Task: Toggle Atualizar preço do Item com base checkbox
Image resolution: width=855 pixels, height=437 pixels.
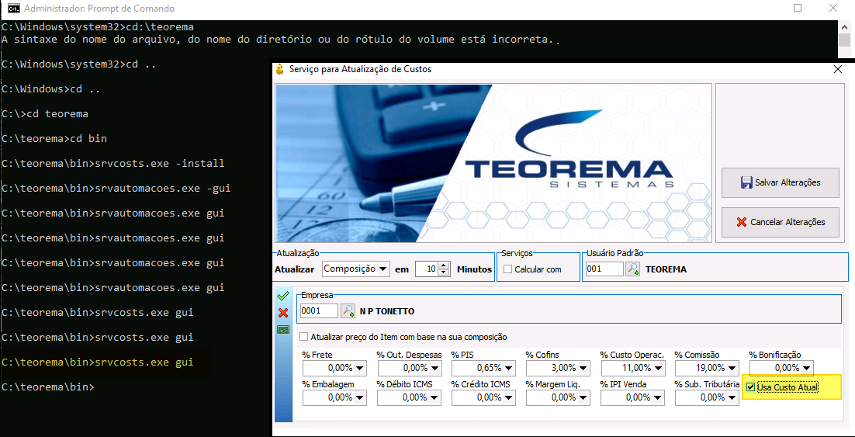Action: pos(304,337)
